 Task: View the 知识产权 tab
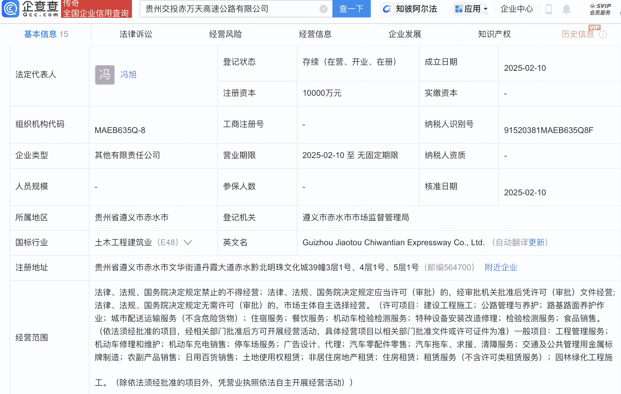tap(494, 34)
